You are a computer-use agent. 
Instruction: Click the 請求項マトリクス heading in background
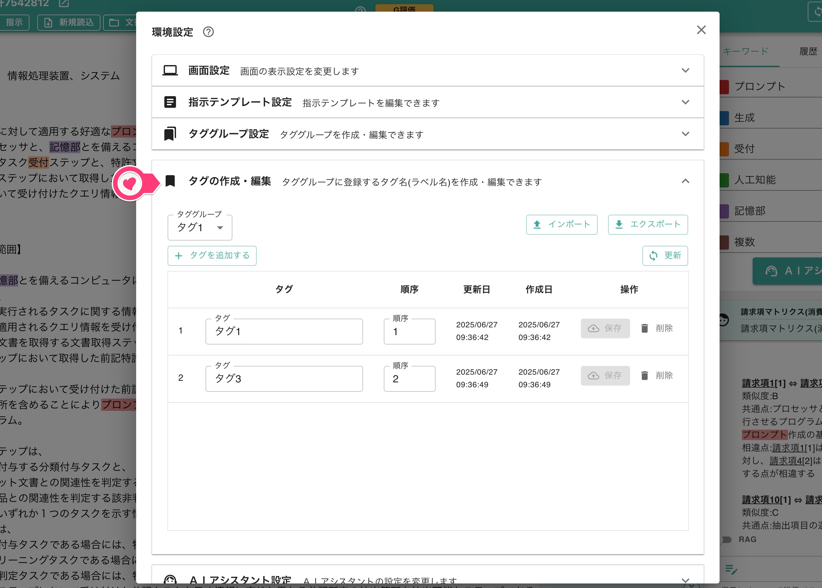[781, 312]
